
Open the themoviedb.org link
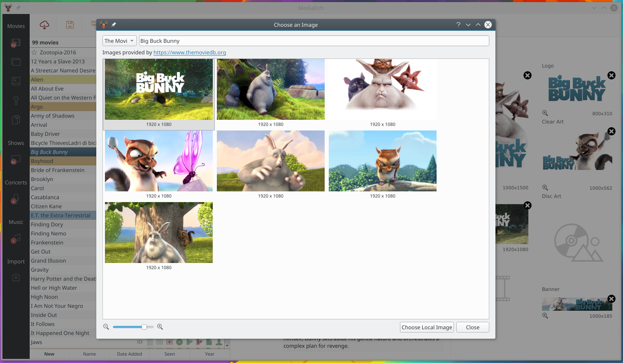pyautogui.click(x=190, y=53)
